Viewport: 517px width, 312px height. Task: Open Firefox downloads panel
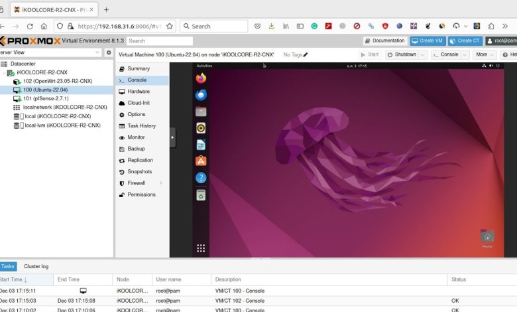click(x=271, y=26)
